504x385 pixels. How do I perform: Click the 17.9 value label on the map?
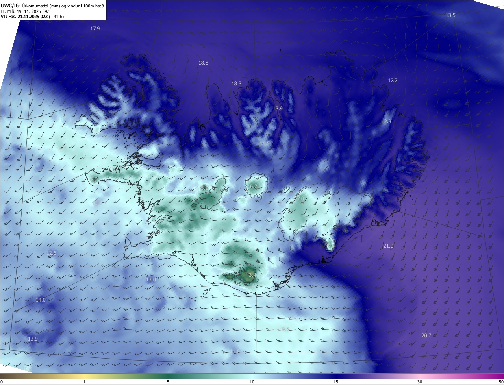[95, 28]
